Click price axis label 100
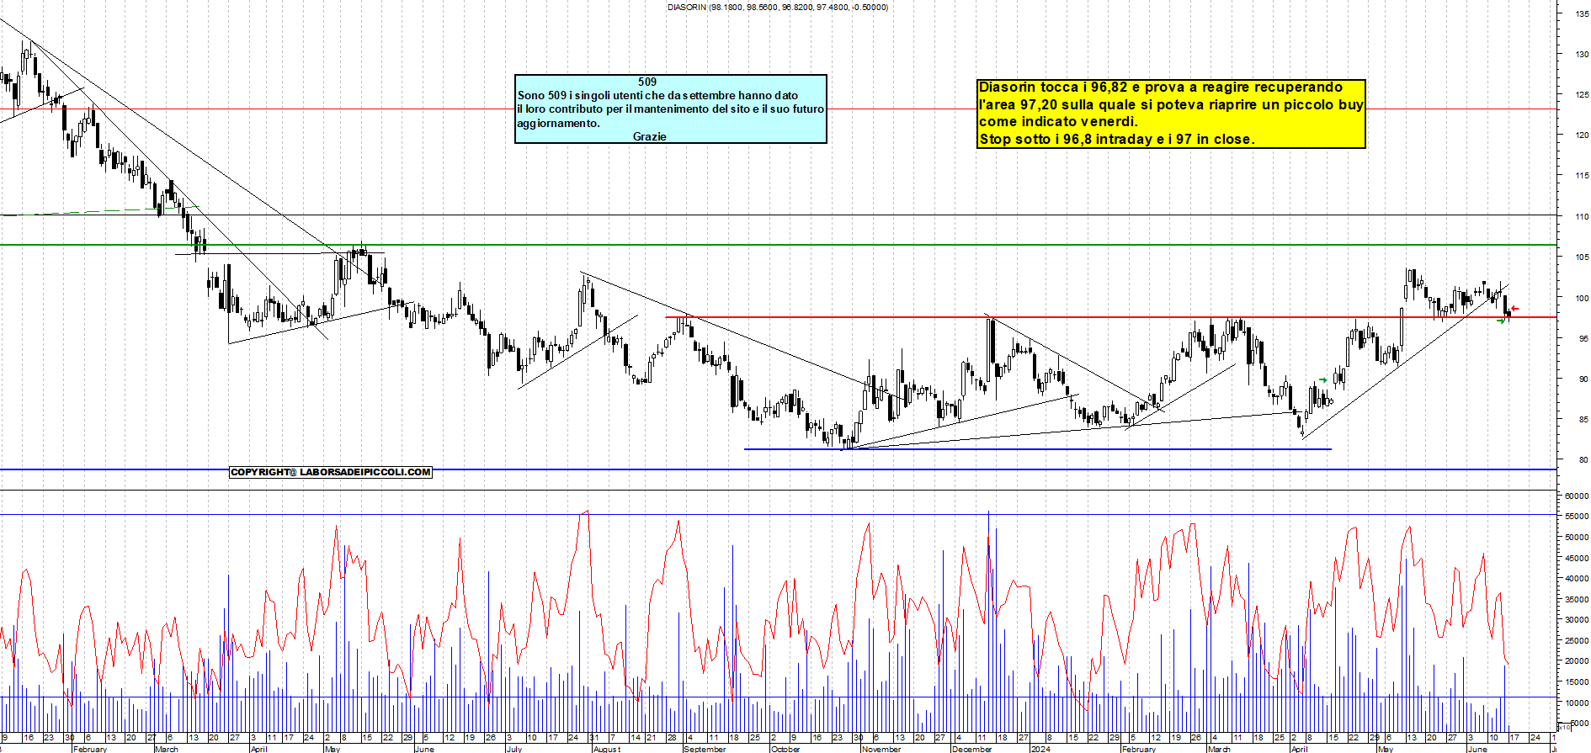 point(1582,298)
